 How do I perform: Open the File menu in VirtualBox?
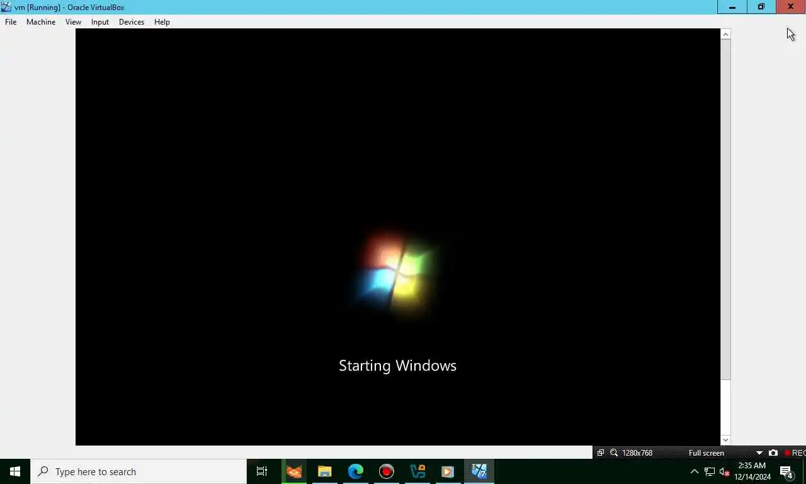[11, 22]
